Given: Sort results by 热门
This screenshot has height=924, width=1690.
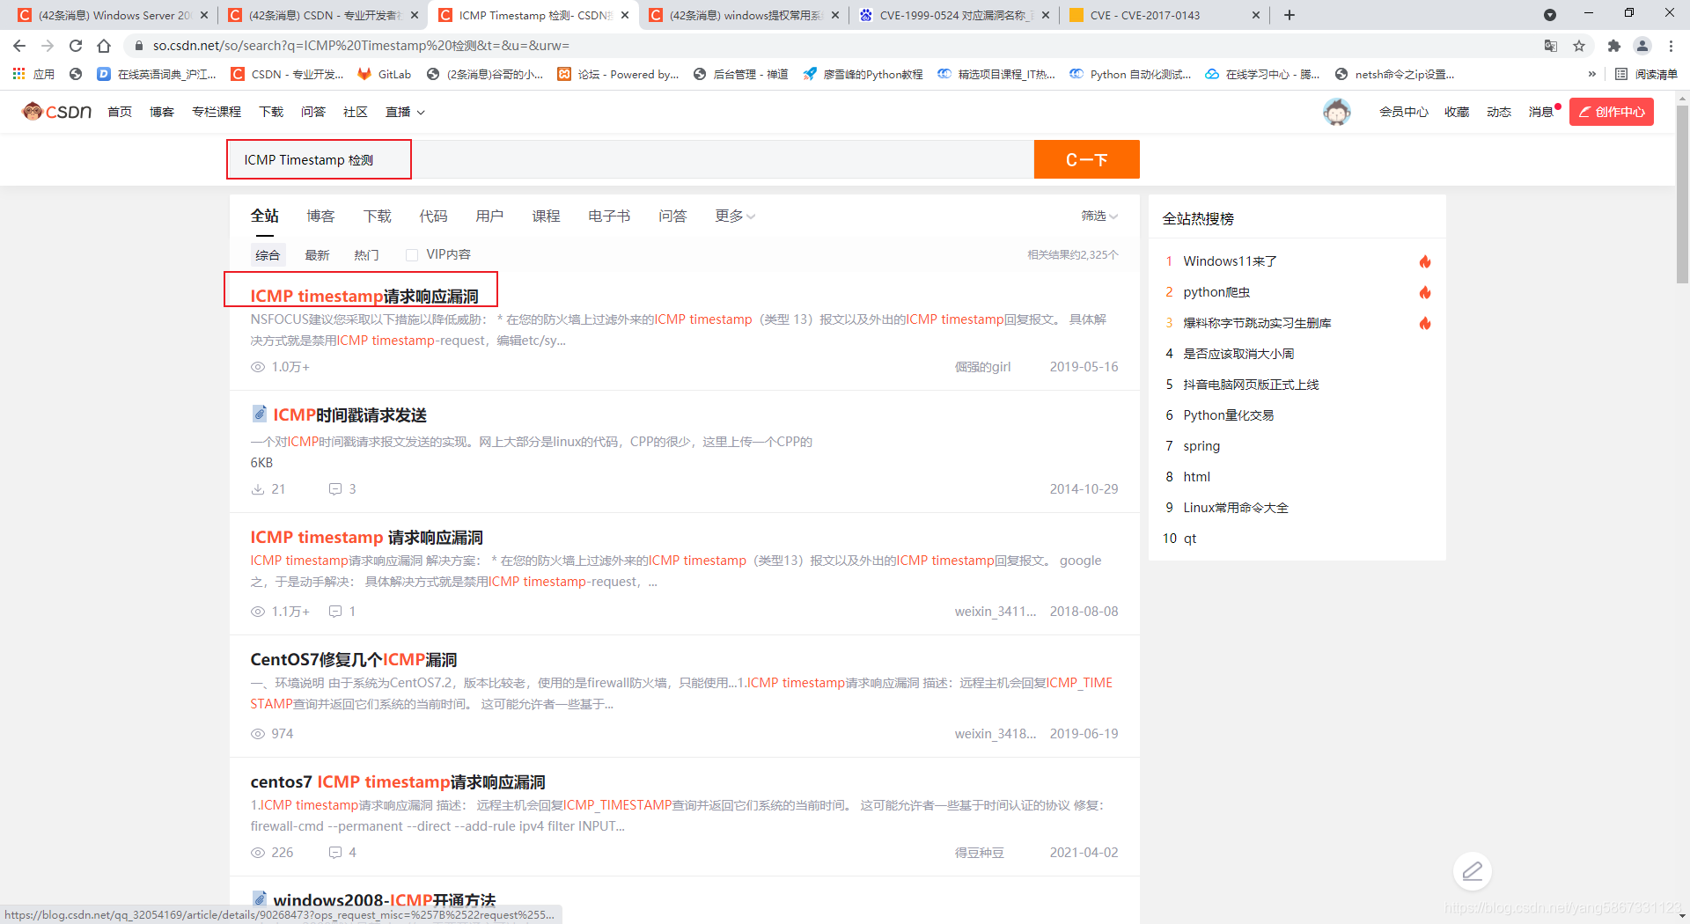Looking at the screenshot, I should (x=366, y=255).
